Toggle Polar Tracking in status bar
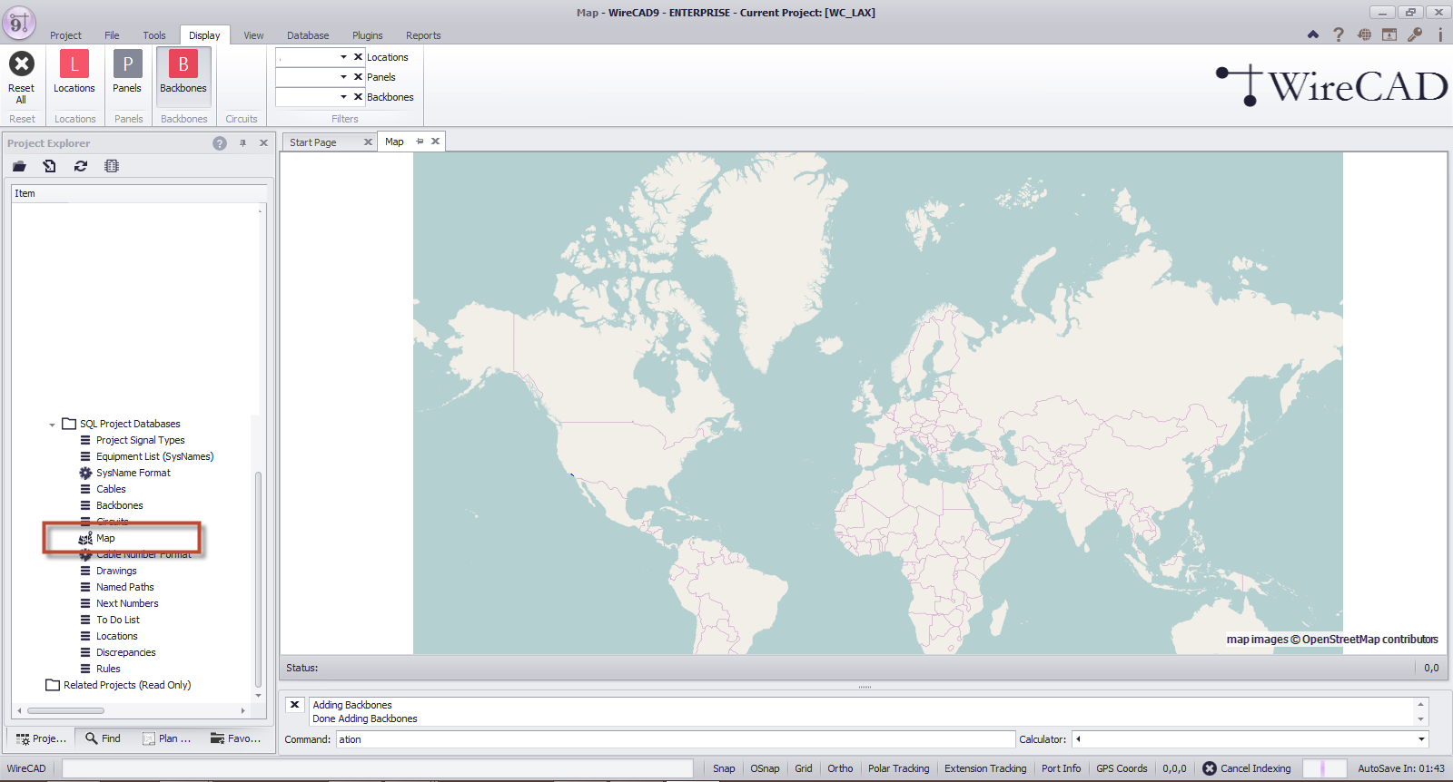Image resolution: width=1453 pixels, height=782 pixels. [x=898, y=768]
